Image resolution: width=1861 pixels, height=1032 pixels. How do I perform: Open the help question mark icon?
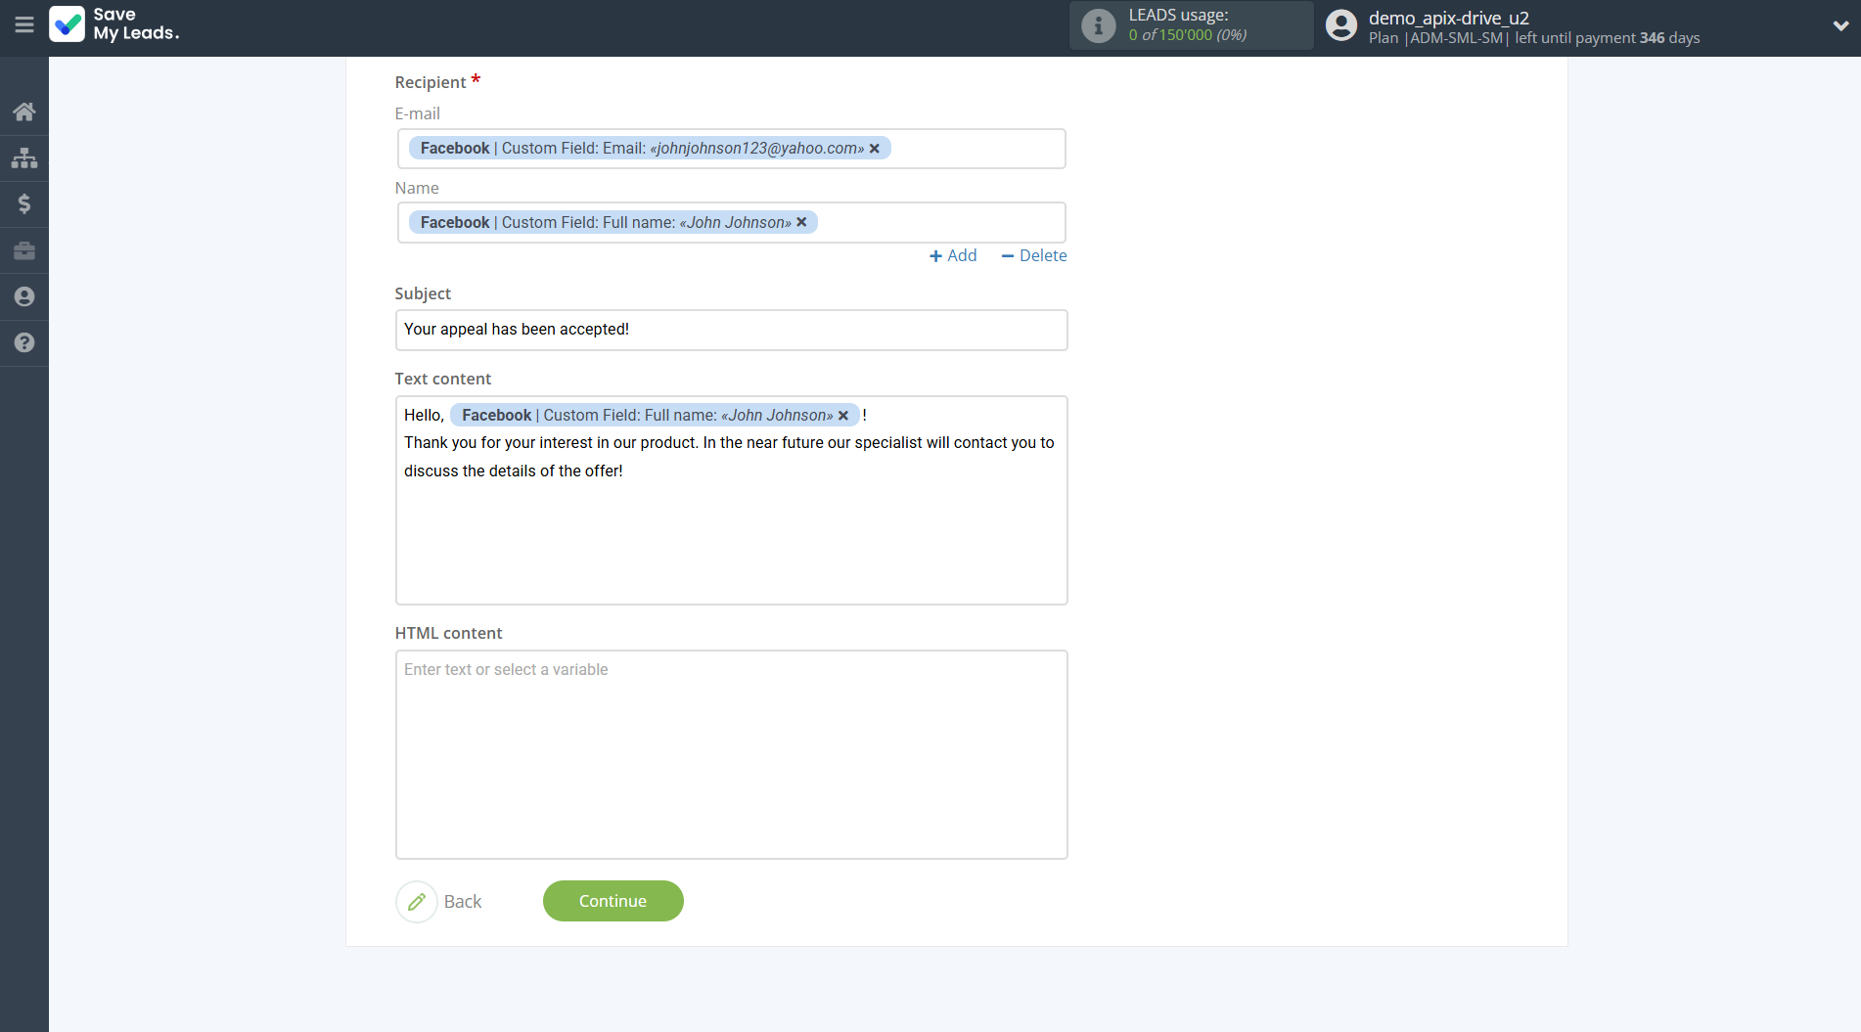[24, 342]
